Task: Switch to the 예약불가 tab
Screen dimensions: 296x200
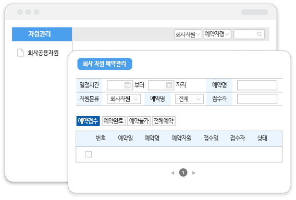Action: (x=139, y=121)
